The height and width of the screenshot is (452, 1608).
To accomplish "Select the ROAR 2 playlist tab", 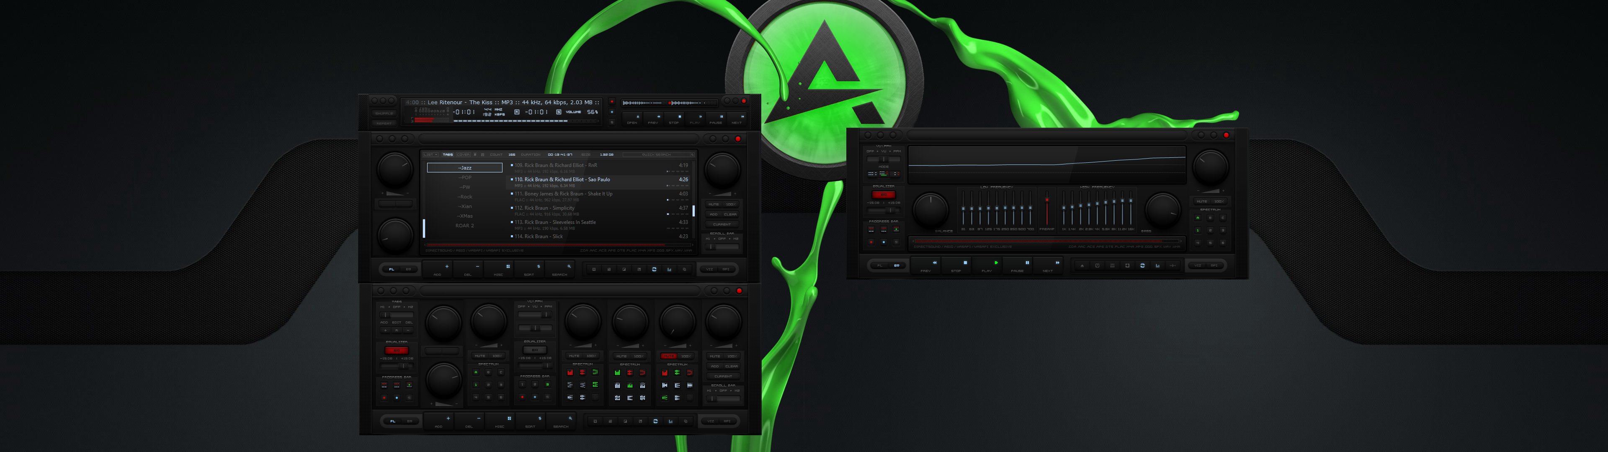I will [x=464, y=226].
